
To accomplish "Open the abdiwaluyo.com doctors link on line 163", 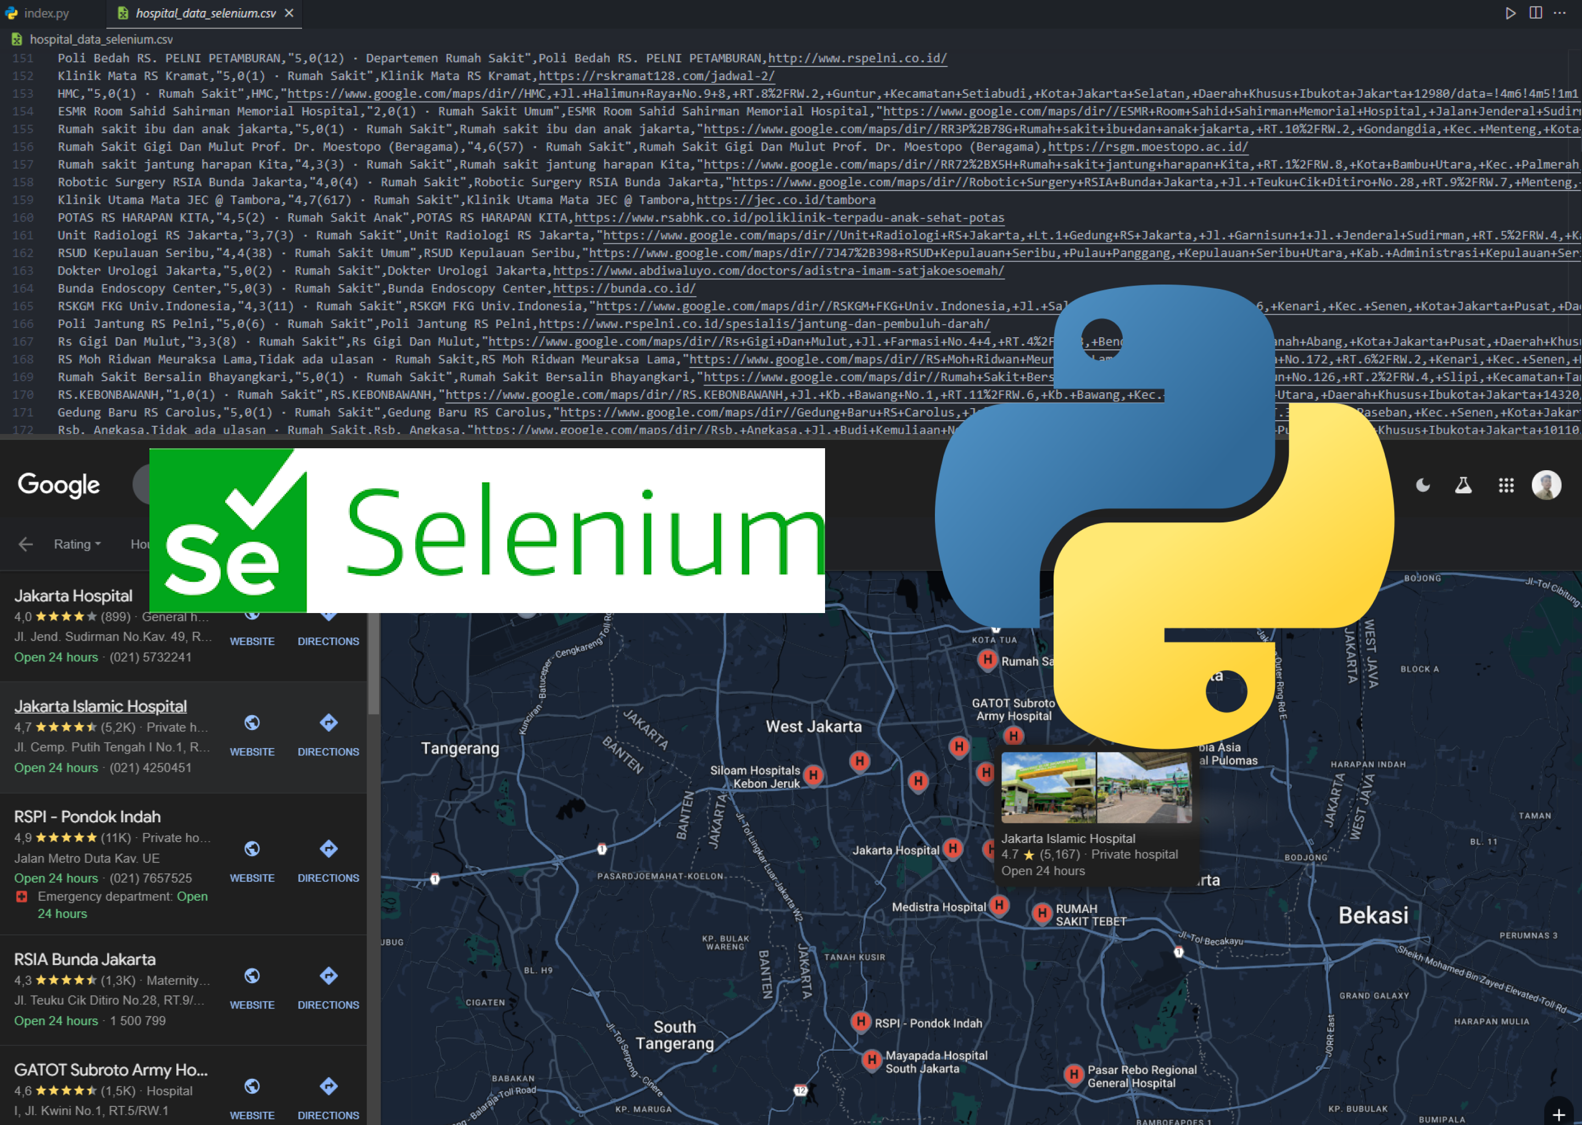I will tap(778, 271).
